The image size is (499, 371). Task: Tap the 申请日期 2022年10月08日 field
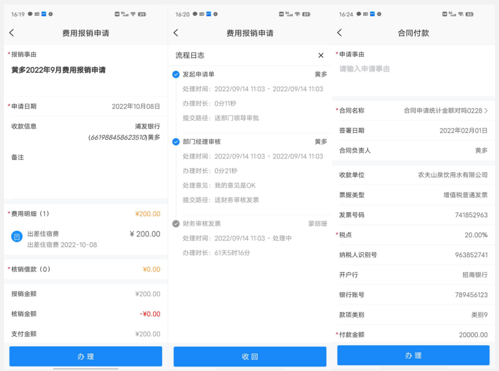(x=86, y=106)
